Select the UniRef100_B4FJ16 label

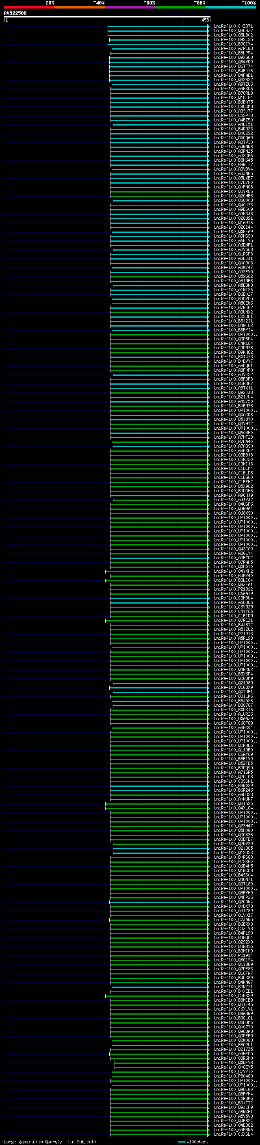(x=233, y=71)
